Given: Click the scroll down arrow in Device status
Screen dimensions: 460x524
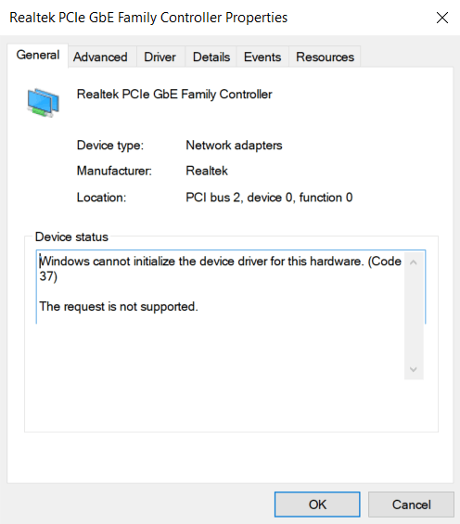Looking at the screenshot, I should tap(414, 370).
